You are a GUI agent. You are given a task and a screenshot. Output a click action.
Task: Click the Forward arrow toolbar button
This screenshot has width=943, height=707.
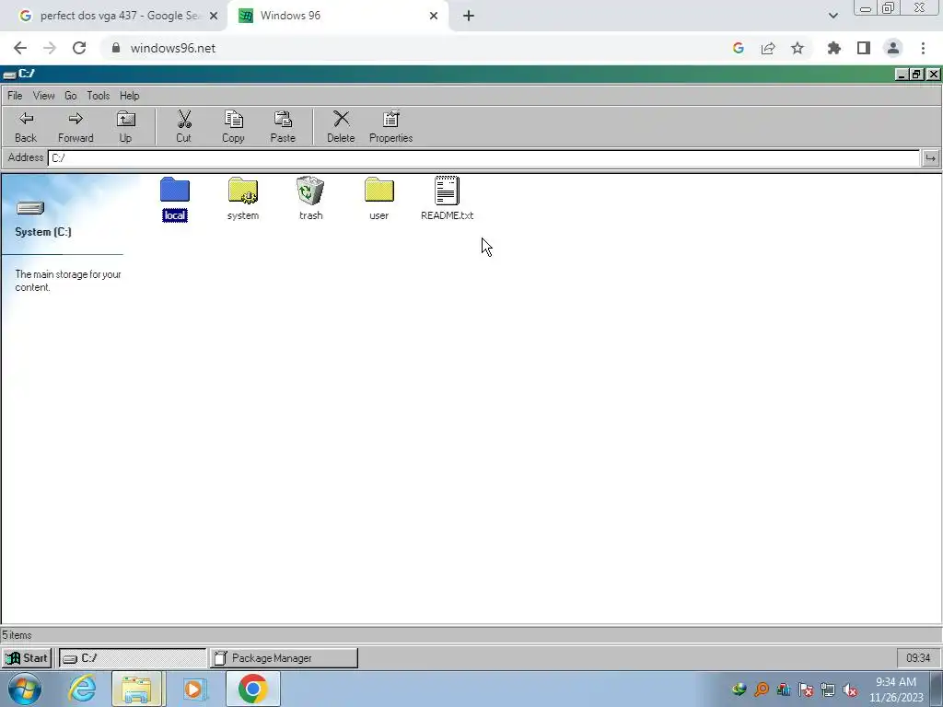[x=76, y=127]
